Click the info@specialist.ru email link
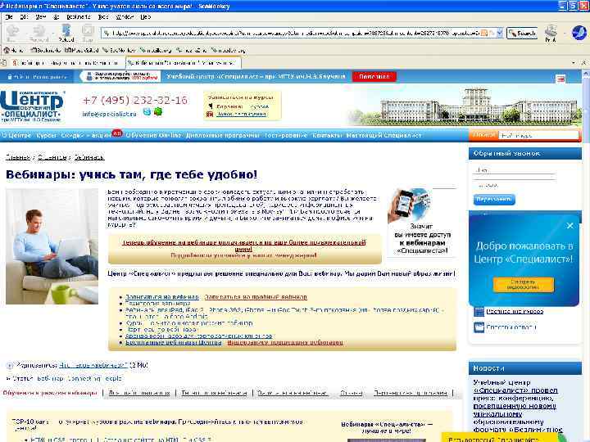The height and width of the screenshot is (442, 590). (109, 114)
